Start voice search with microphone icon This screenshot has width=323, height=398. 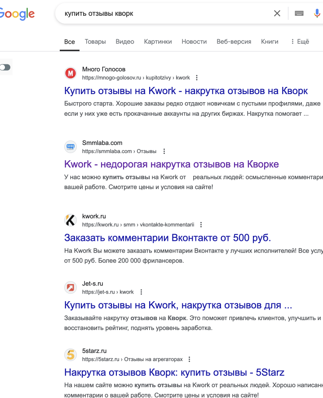(x=317, y=14)
